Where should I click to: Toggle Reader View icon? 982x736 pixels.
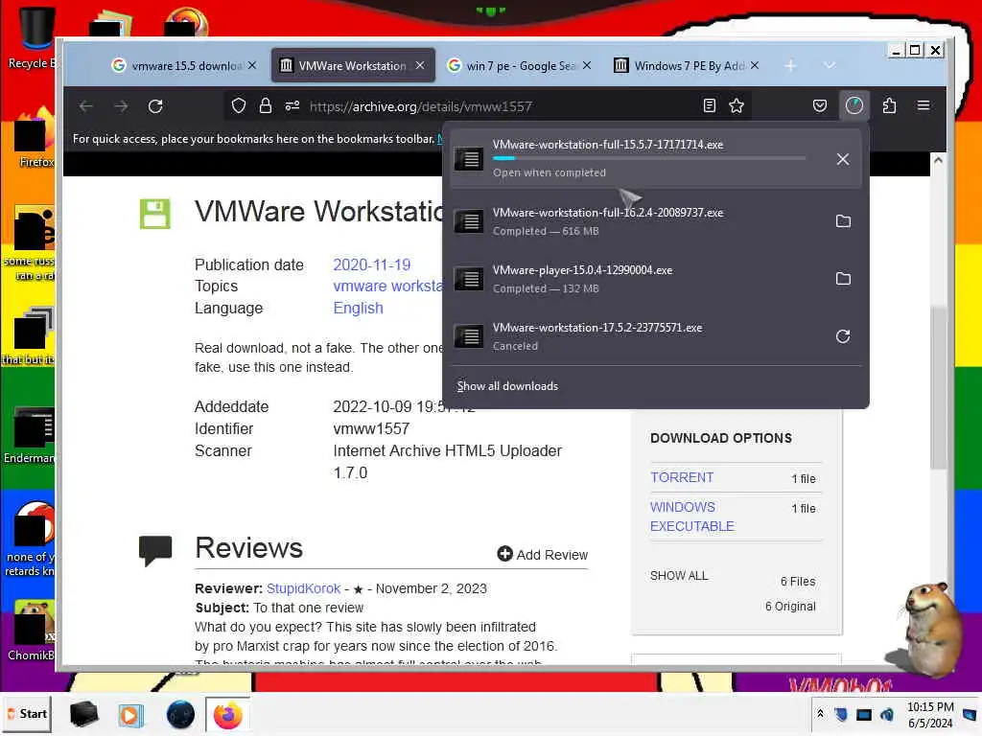point(709,105)
